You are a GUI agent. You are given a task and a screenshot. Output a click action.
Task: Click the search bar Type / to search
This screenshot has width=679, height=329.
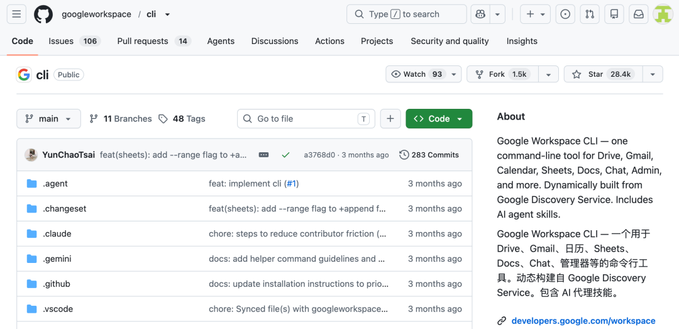pos(407,14)
